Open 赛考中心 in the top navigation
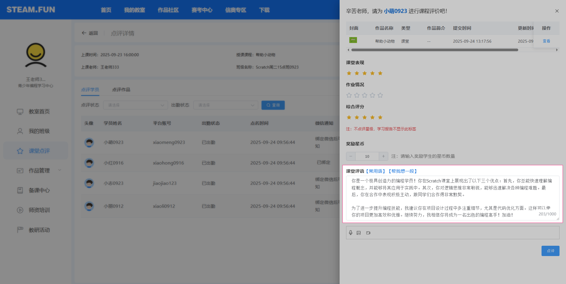Screen dimensions: 566x284 click(202, 10)
